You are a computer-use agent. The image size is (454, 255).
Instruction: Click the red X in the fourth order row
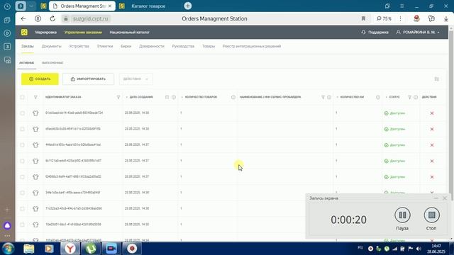(432, 161)
